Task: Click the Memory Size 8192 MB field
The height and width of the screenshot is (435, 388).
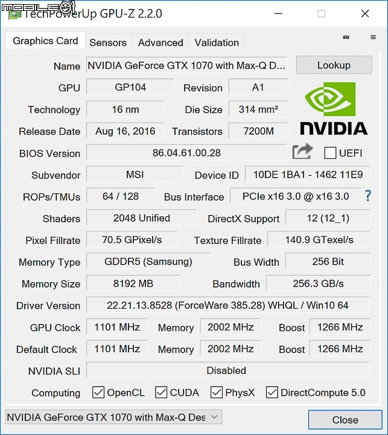Action: click(133, 283)
